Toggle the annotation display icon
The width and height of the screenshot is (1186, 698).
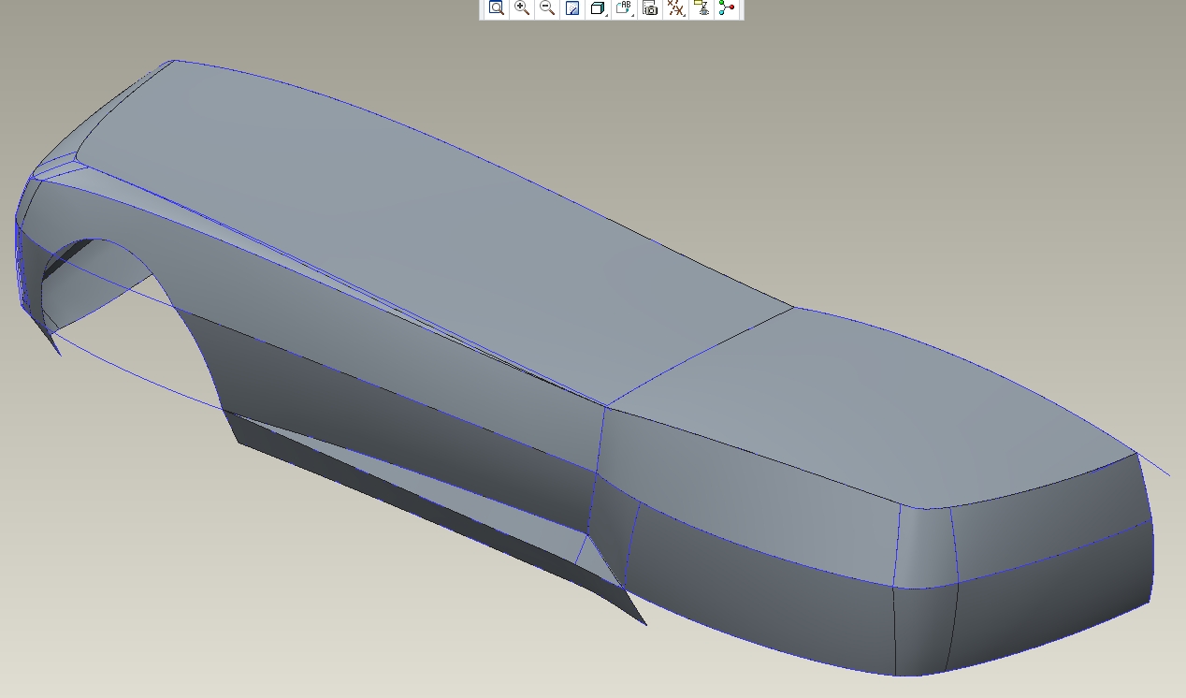click(x=701, y=8)
